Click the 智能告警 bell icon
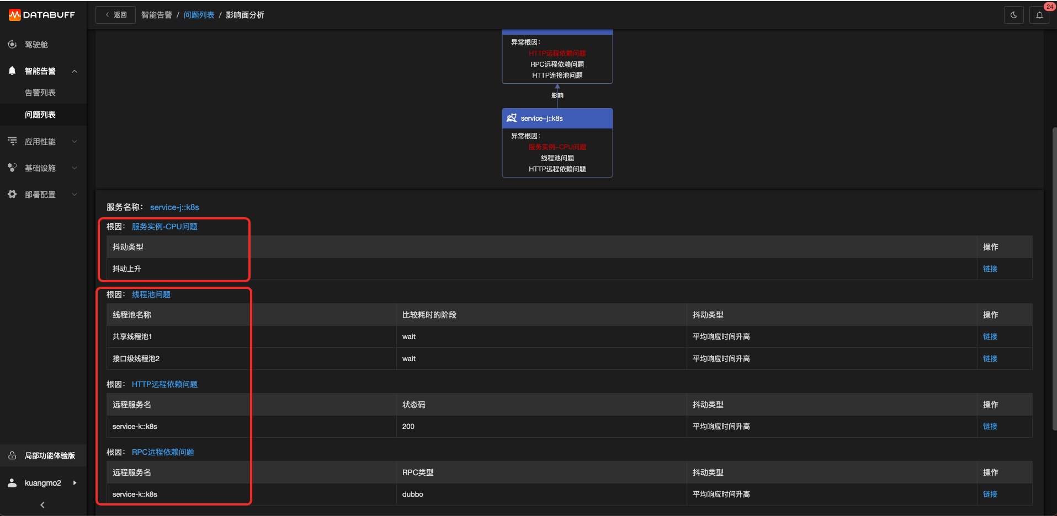This screenshot has width=1057, height=516. [12, 71]
